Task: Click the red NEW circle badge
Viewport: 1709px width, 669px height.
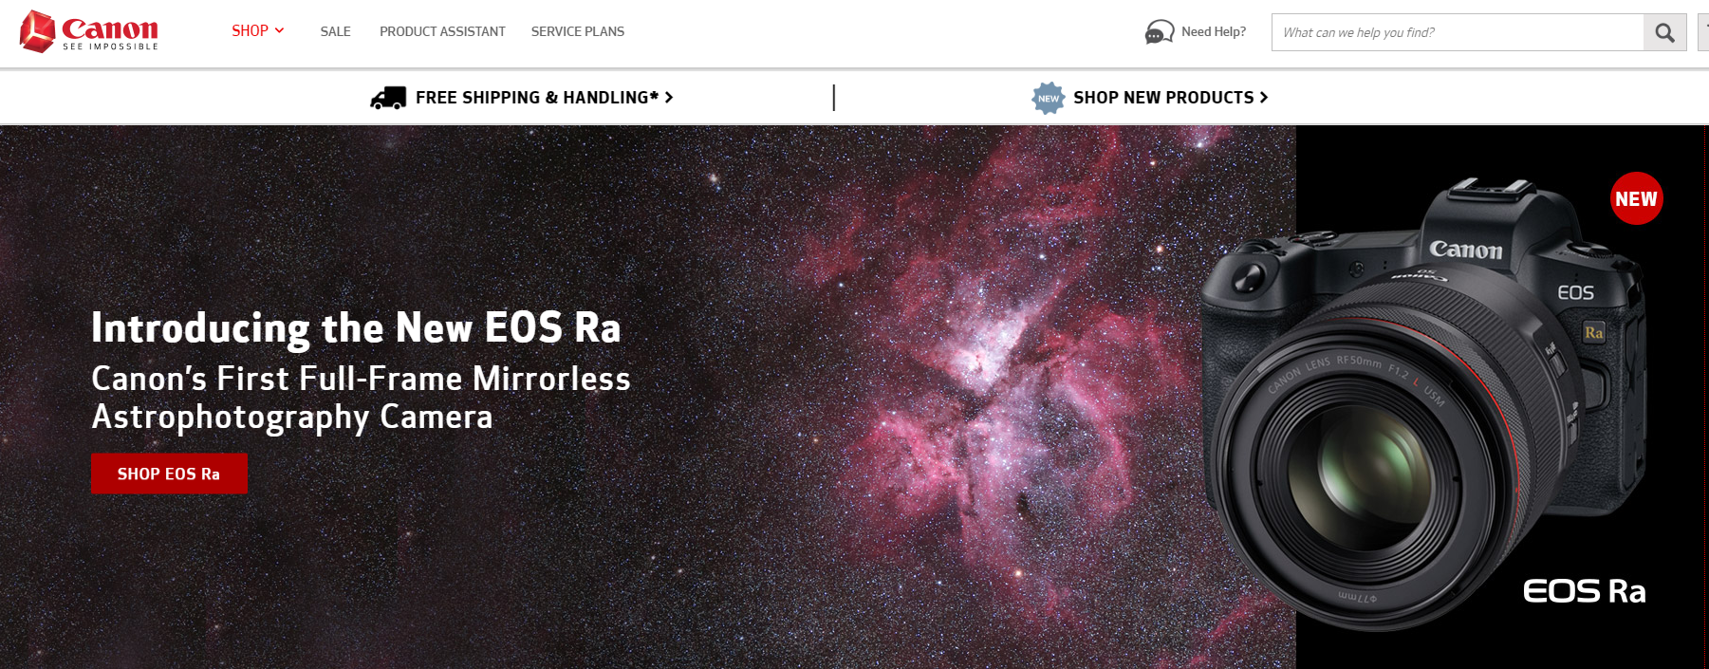Action: coord(1637,198)
